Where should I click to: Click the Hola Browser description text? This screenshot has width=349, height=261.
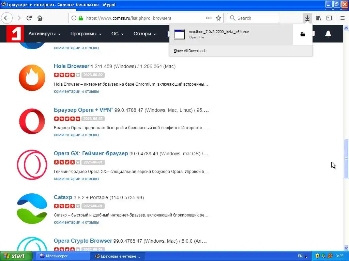[x=131, y=84]
